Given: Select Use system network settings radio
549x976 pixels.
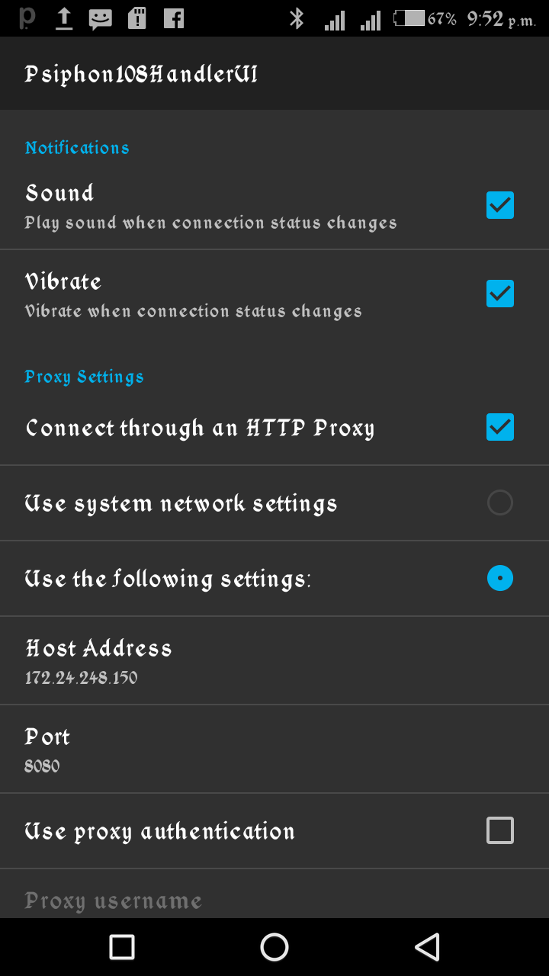Looking at the screenshot, I should point(500,502).
